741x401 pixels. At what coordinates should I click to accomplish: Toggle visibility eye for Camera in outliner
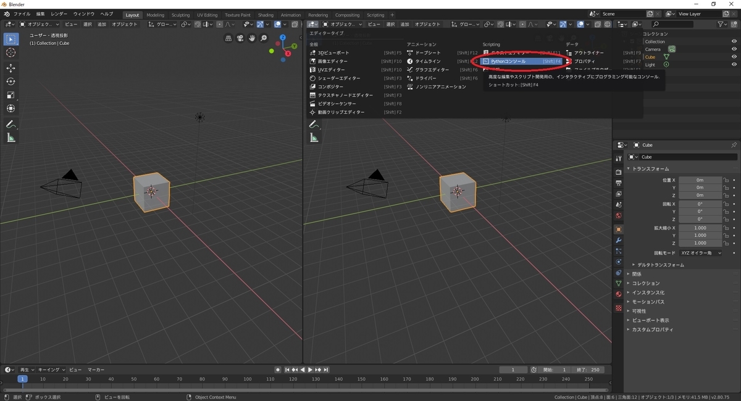(x=734, y=49)
